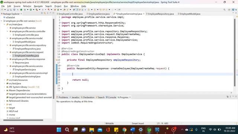Viewport: 238px width, 134px height.
Task: Open the toolbar search magnifier icon
Action: pos(225,10)
